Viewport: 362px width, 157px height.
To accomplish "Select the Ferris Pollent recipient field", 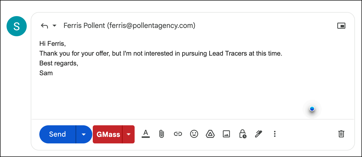I will (129, 26).
